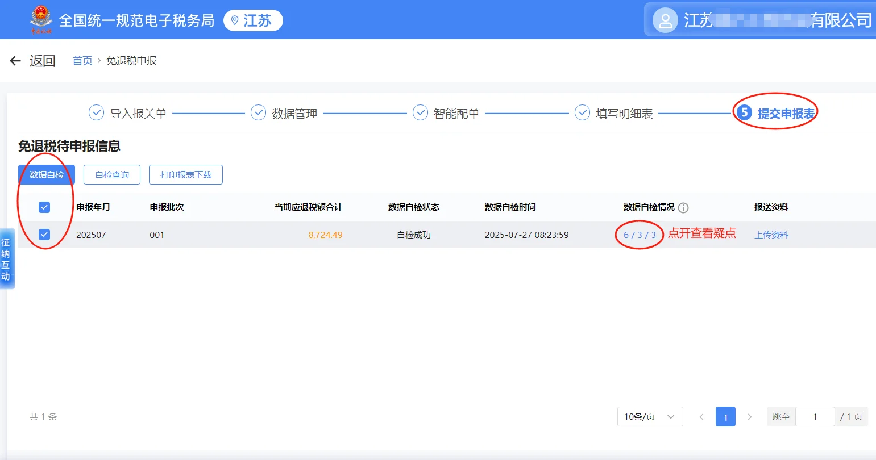Uncheck the select-all checkbox above the table
Image resolution: width=876 pixels, height=460 pixels.
[44, 207]
